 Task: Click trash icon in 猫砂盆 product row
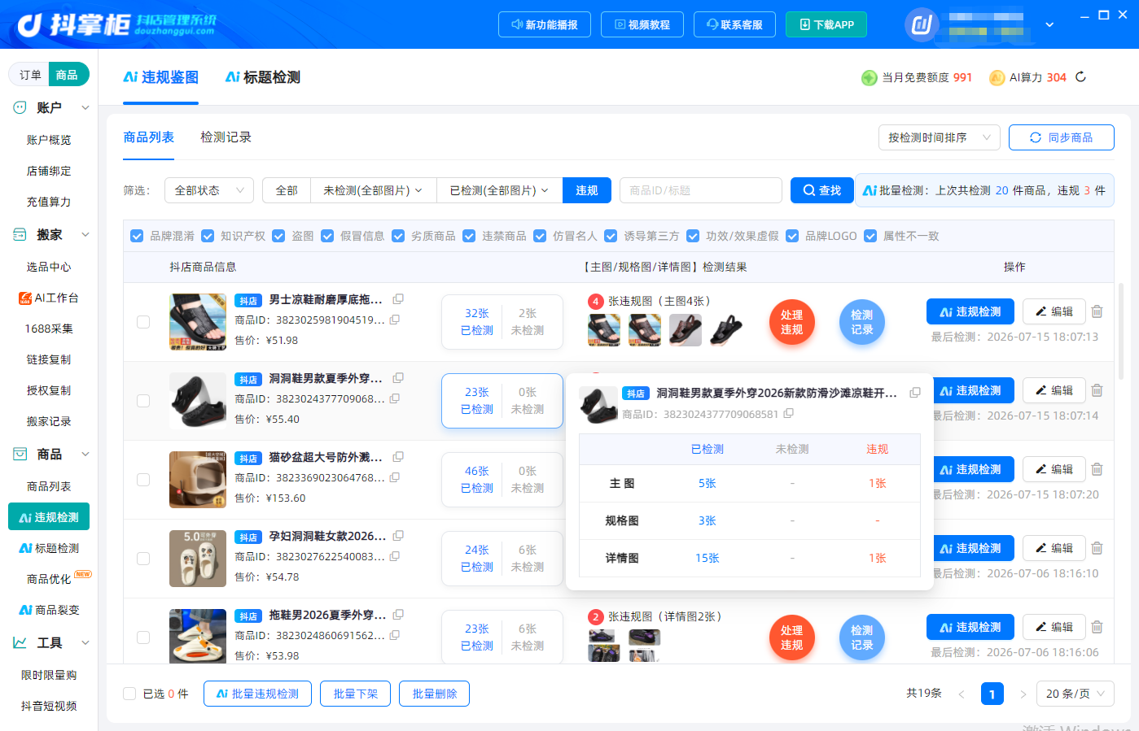[1097, 469]
